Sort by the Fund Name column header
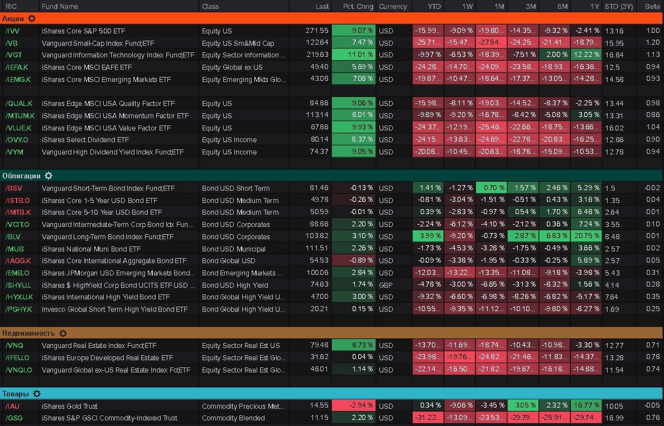The height and width of the screenshot is (426, 664). [60, 6]
